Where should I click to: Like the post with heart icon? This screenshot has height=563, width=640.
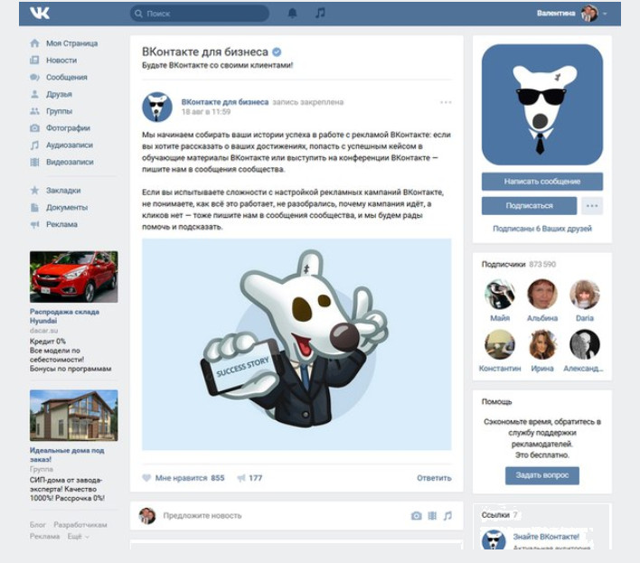(146, 478)
